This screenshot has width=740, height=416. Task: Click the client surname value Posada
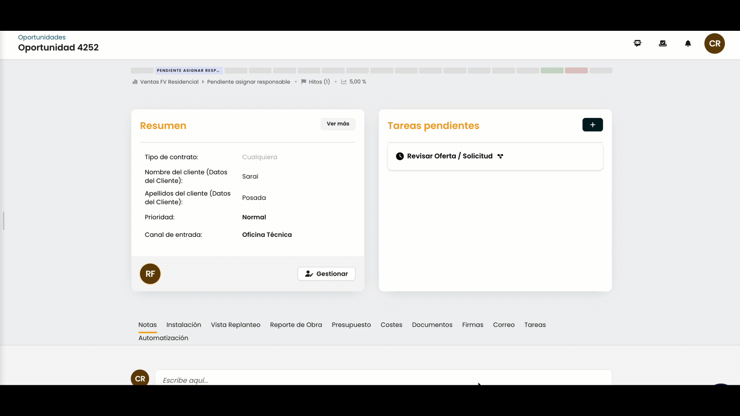(x=254, y=198)
